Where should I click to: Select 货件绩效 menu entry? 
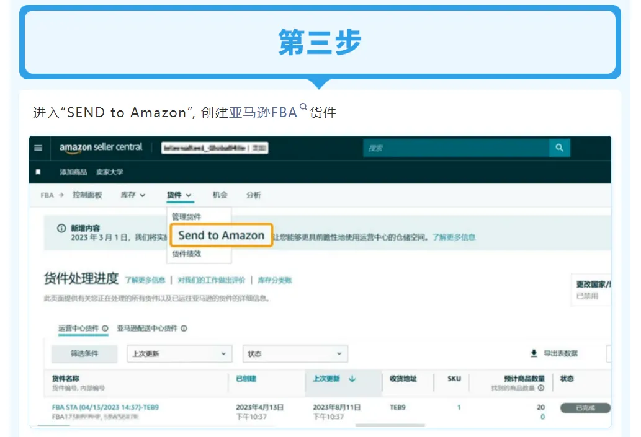click(x=186, y=254)
